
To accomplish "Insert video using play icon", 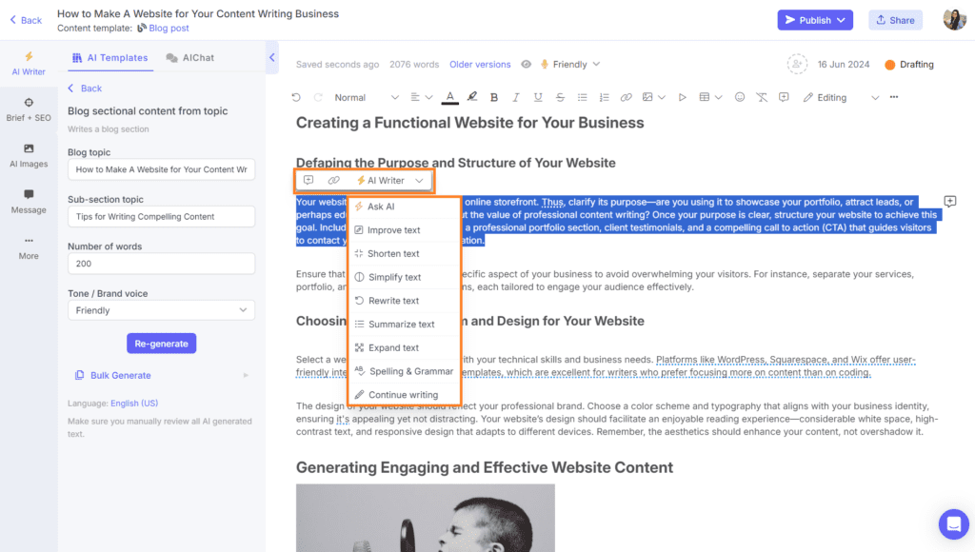I will (x=682, y=98).
